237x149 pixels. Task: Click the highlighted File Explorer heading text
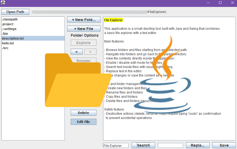pyautogui.click(x=113, y=20)
